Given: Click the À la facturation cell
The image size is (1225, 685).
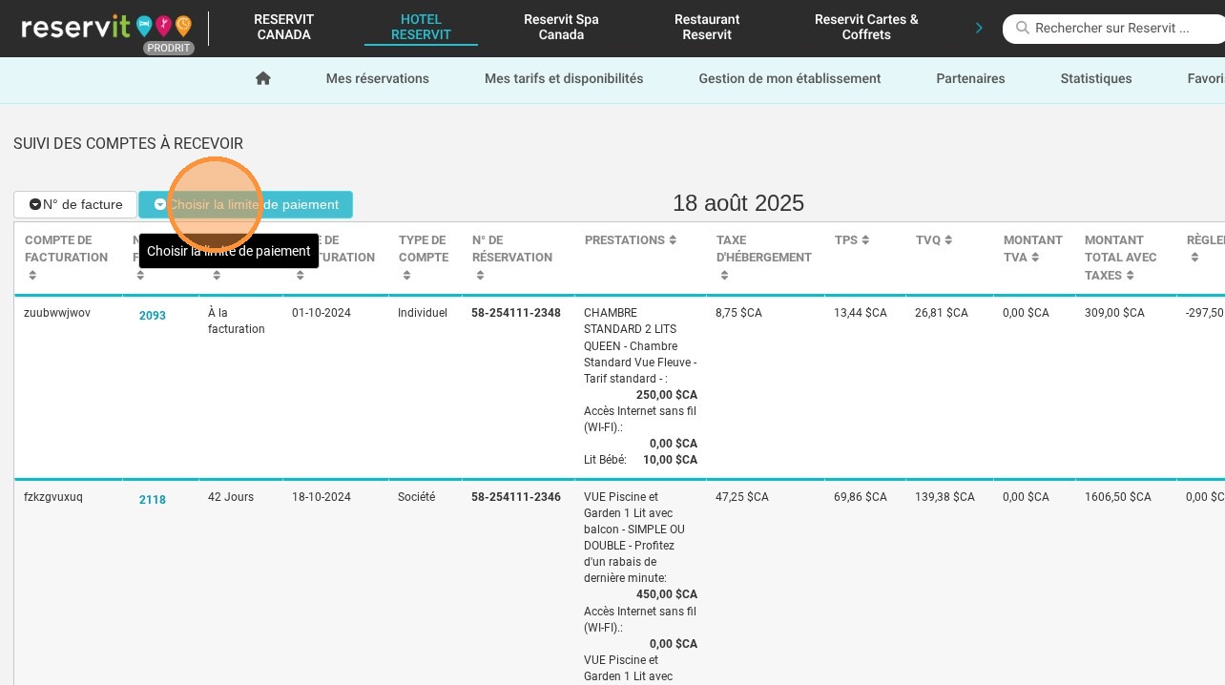Looking at the screenshot, I should coord(237,321).
